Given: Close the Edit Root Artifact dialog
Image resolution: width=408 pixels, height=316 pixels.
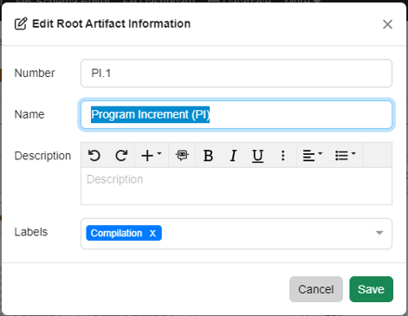Looking at the screenshot, I should tap(387, 24).
